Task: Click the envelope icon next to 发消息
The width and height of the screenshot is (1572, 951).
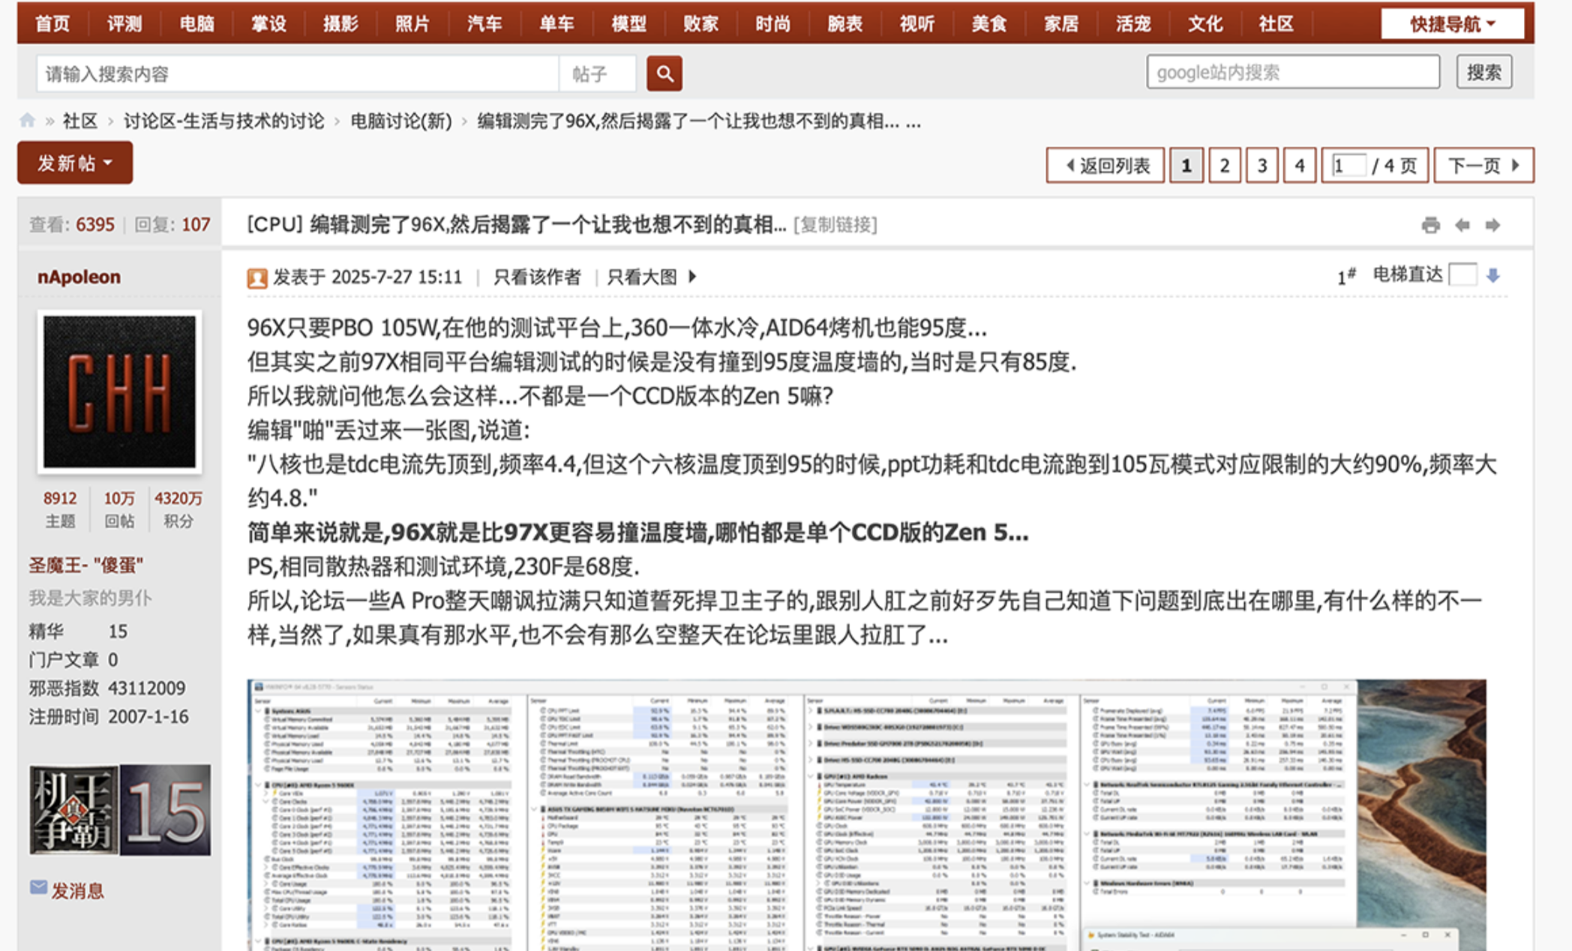Action: coord(38,888)
